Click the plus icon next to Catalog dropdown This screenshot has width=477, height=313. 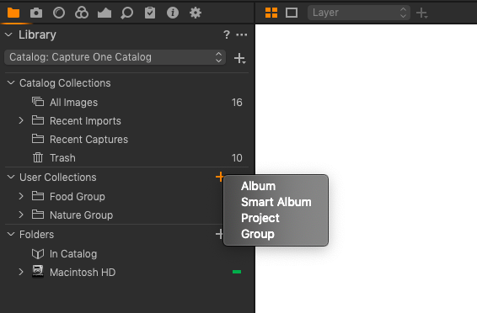240,58
